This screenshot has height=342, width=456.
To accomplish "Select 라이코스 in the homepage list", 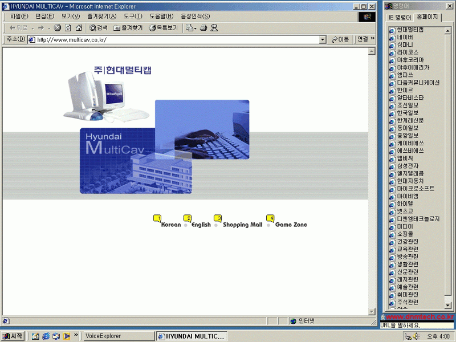I will tap(408, 52).
